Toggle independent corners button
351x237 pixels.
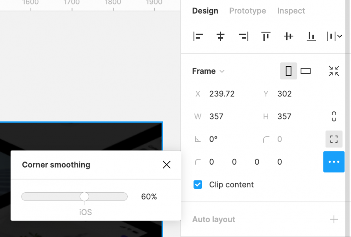click(334, 139)
